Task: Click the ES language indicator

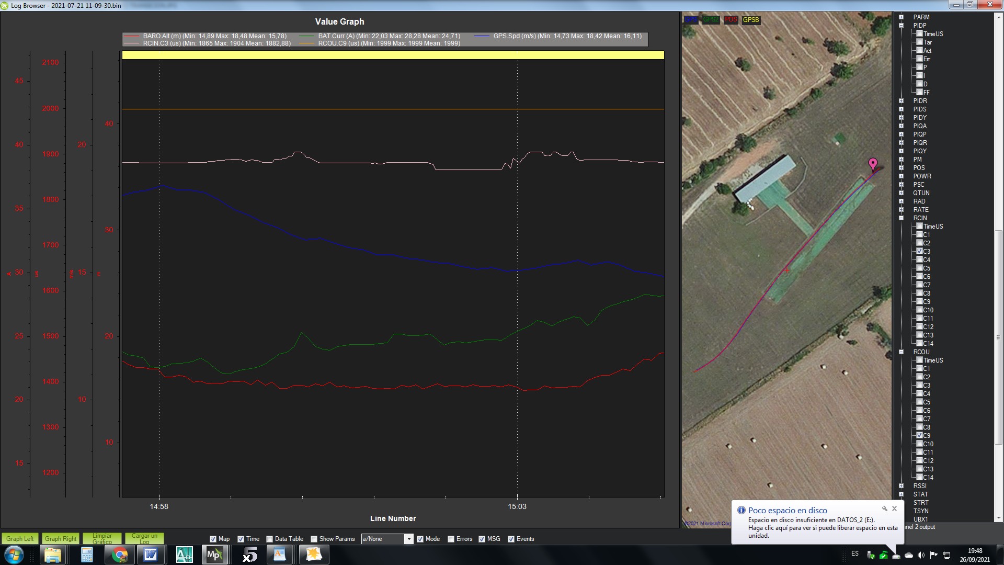Action: 855,553
